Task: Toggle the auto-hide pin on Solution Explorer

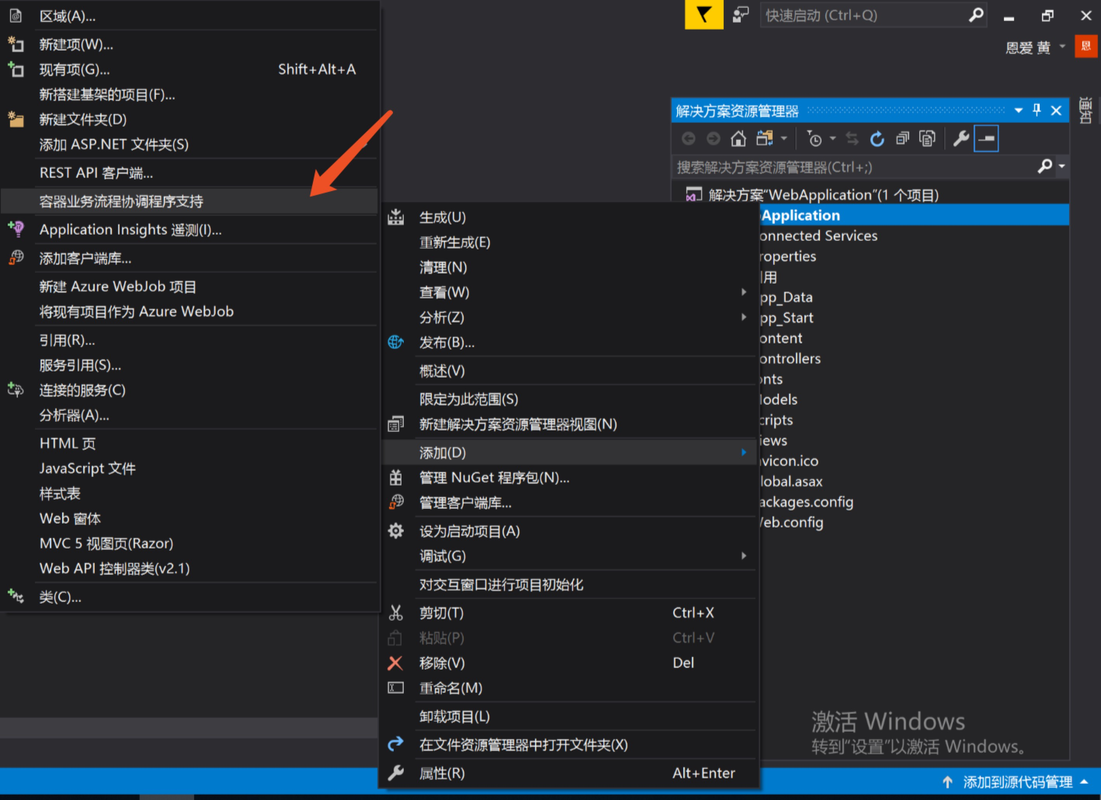Action: pos(1037,110)
